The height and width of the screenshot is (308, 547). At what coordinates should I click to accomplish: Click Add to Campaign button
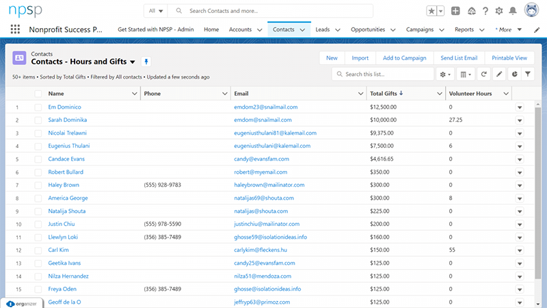(x=404, y=58)
